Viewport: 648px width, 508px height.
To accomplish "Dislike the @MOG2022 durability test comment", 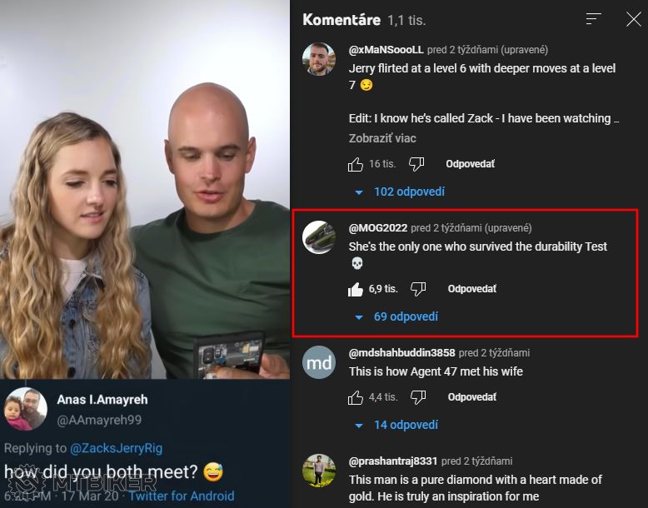I will [x=418, y=289].
